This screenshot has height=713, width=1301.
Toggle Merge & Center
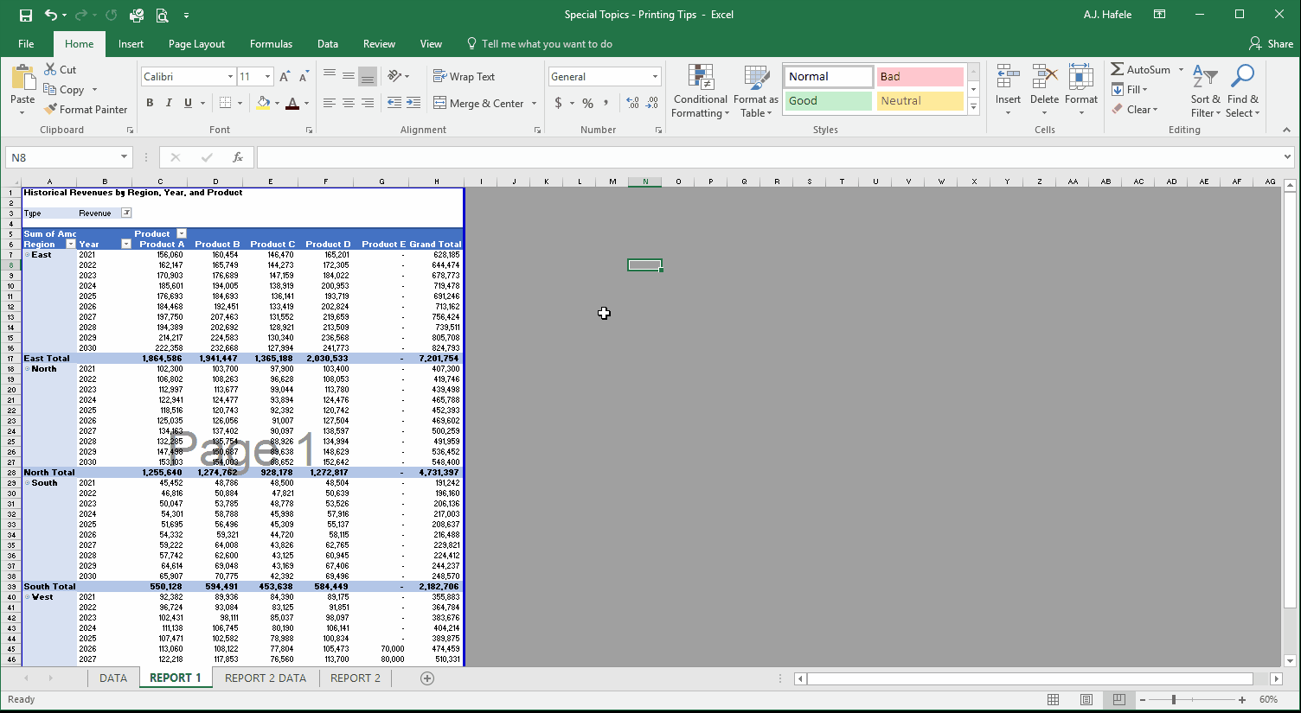[478, 103]
